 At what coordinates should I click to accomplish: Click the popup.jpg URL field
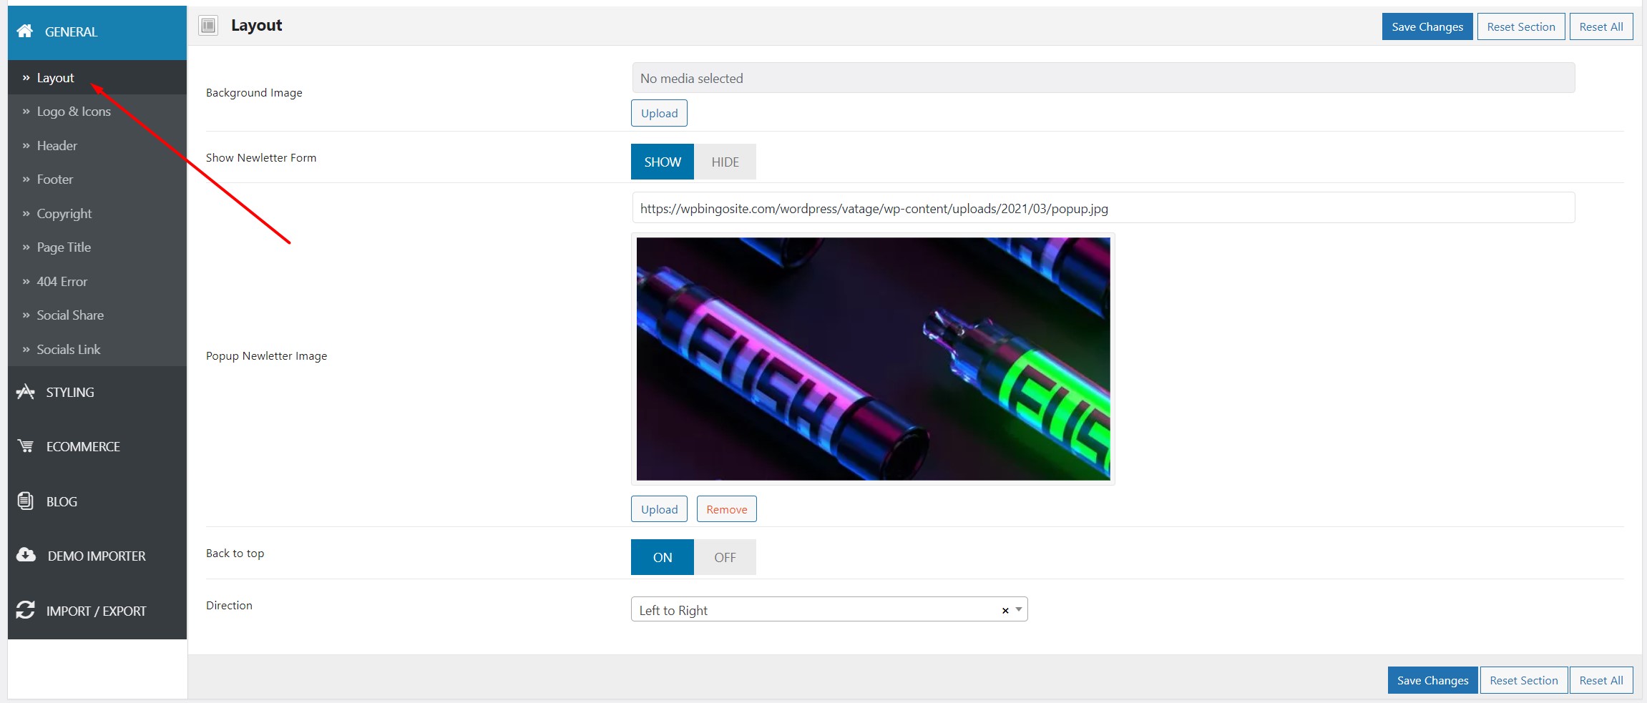coord(1103,208)
